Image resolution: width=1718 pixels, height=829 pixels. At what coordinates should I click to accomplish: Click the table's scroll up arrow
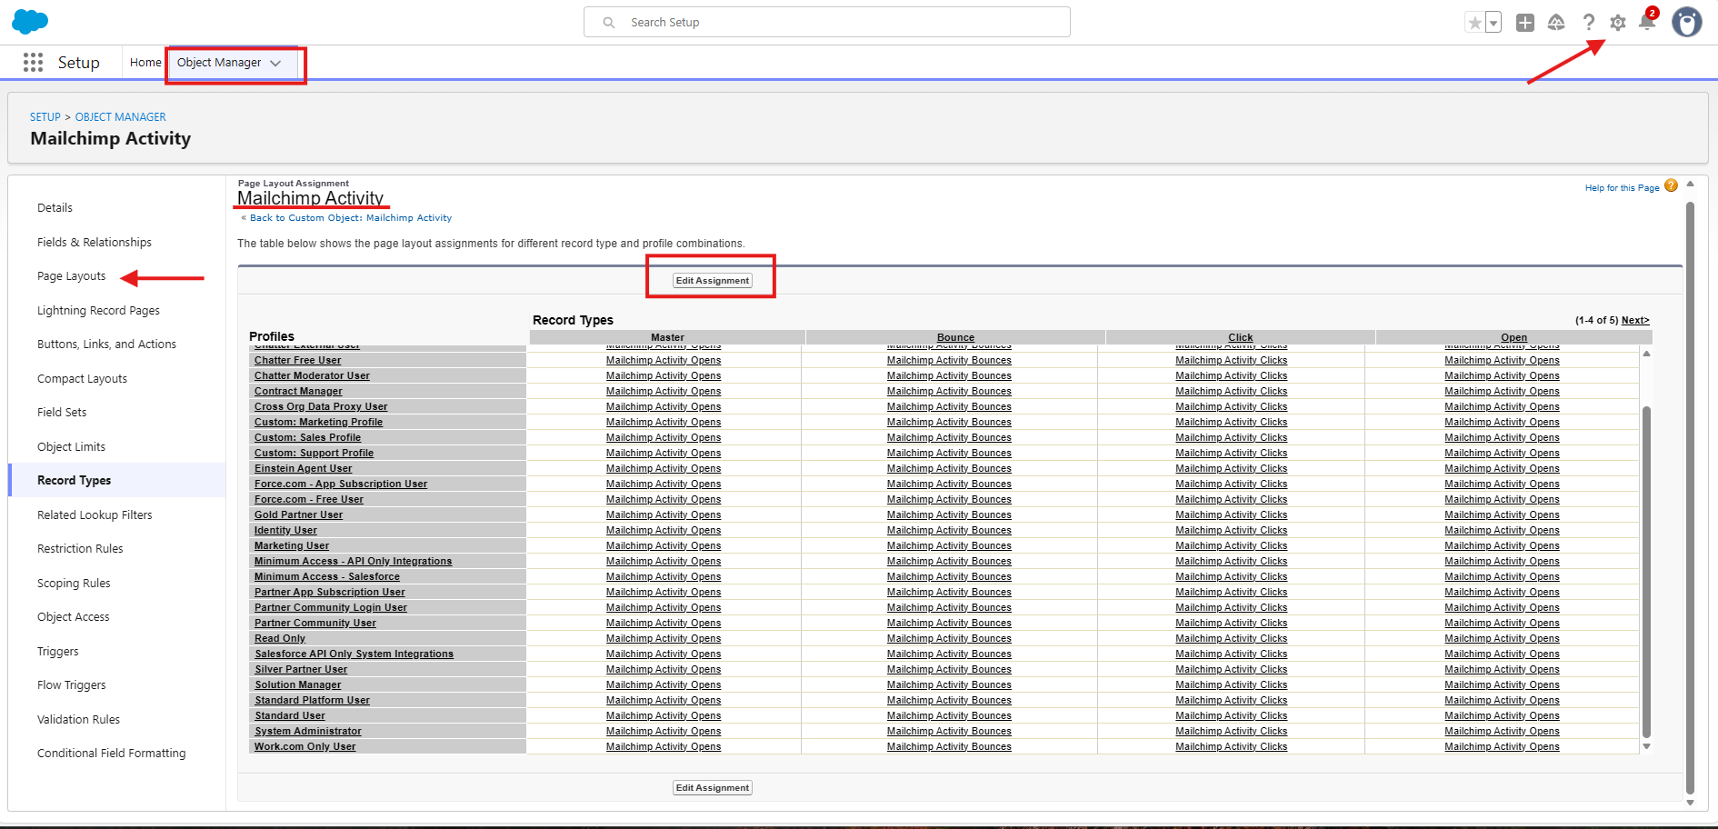[x=1646, y=354]
